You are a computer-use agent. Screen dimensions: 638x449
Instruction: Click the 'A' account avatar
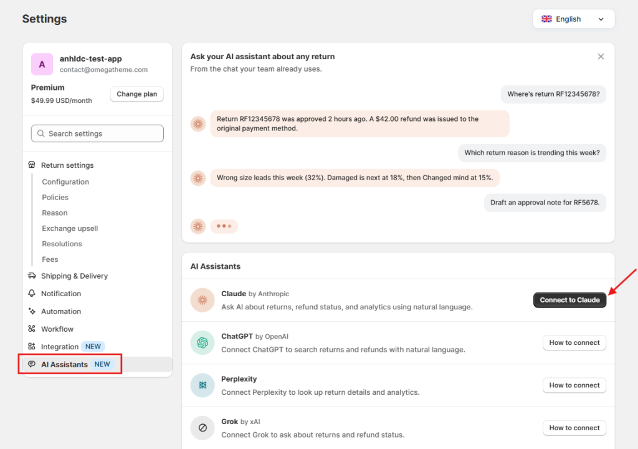[x=42, y=64]
